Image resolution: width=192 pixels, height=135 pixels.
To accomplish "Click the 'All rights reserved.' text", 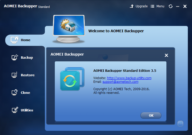I will pos(106,93).
